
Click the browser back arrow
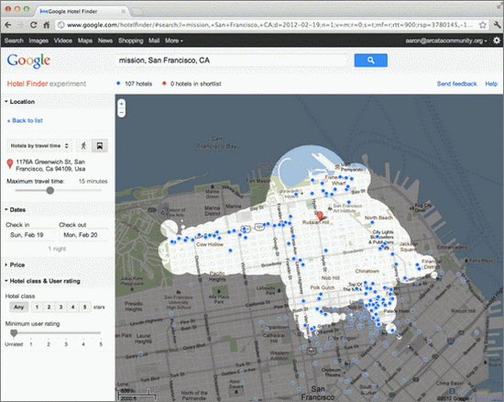click(x=8, y=25)
